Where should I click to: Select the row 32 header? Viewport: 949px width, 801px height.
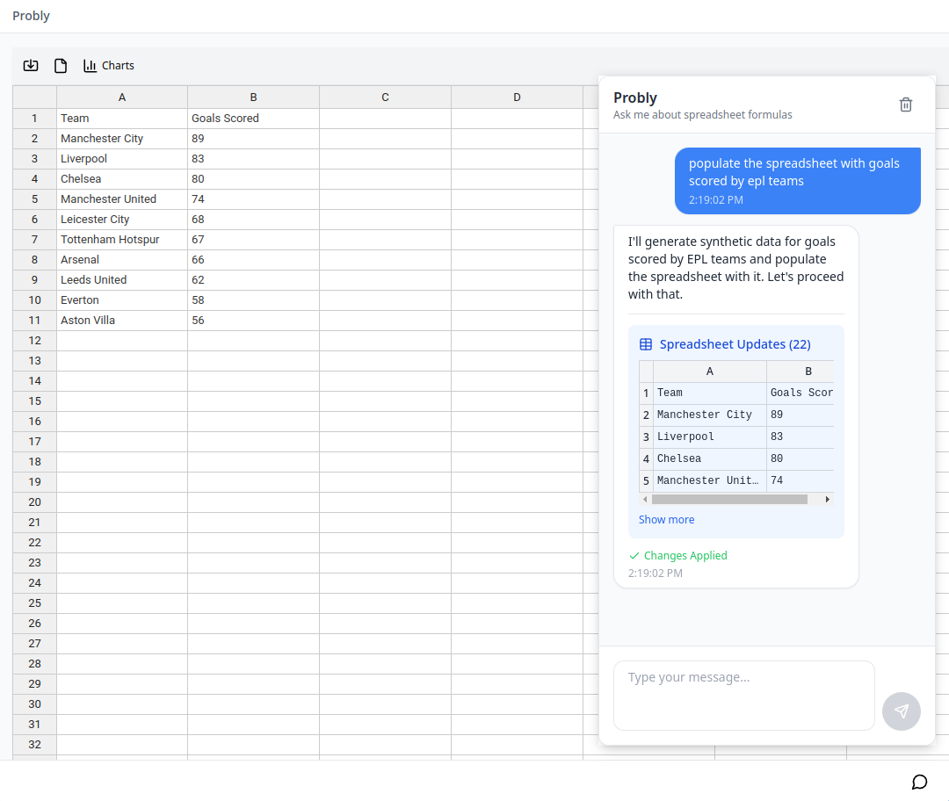pos(34,745)
